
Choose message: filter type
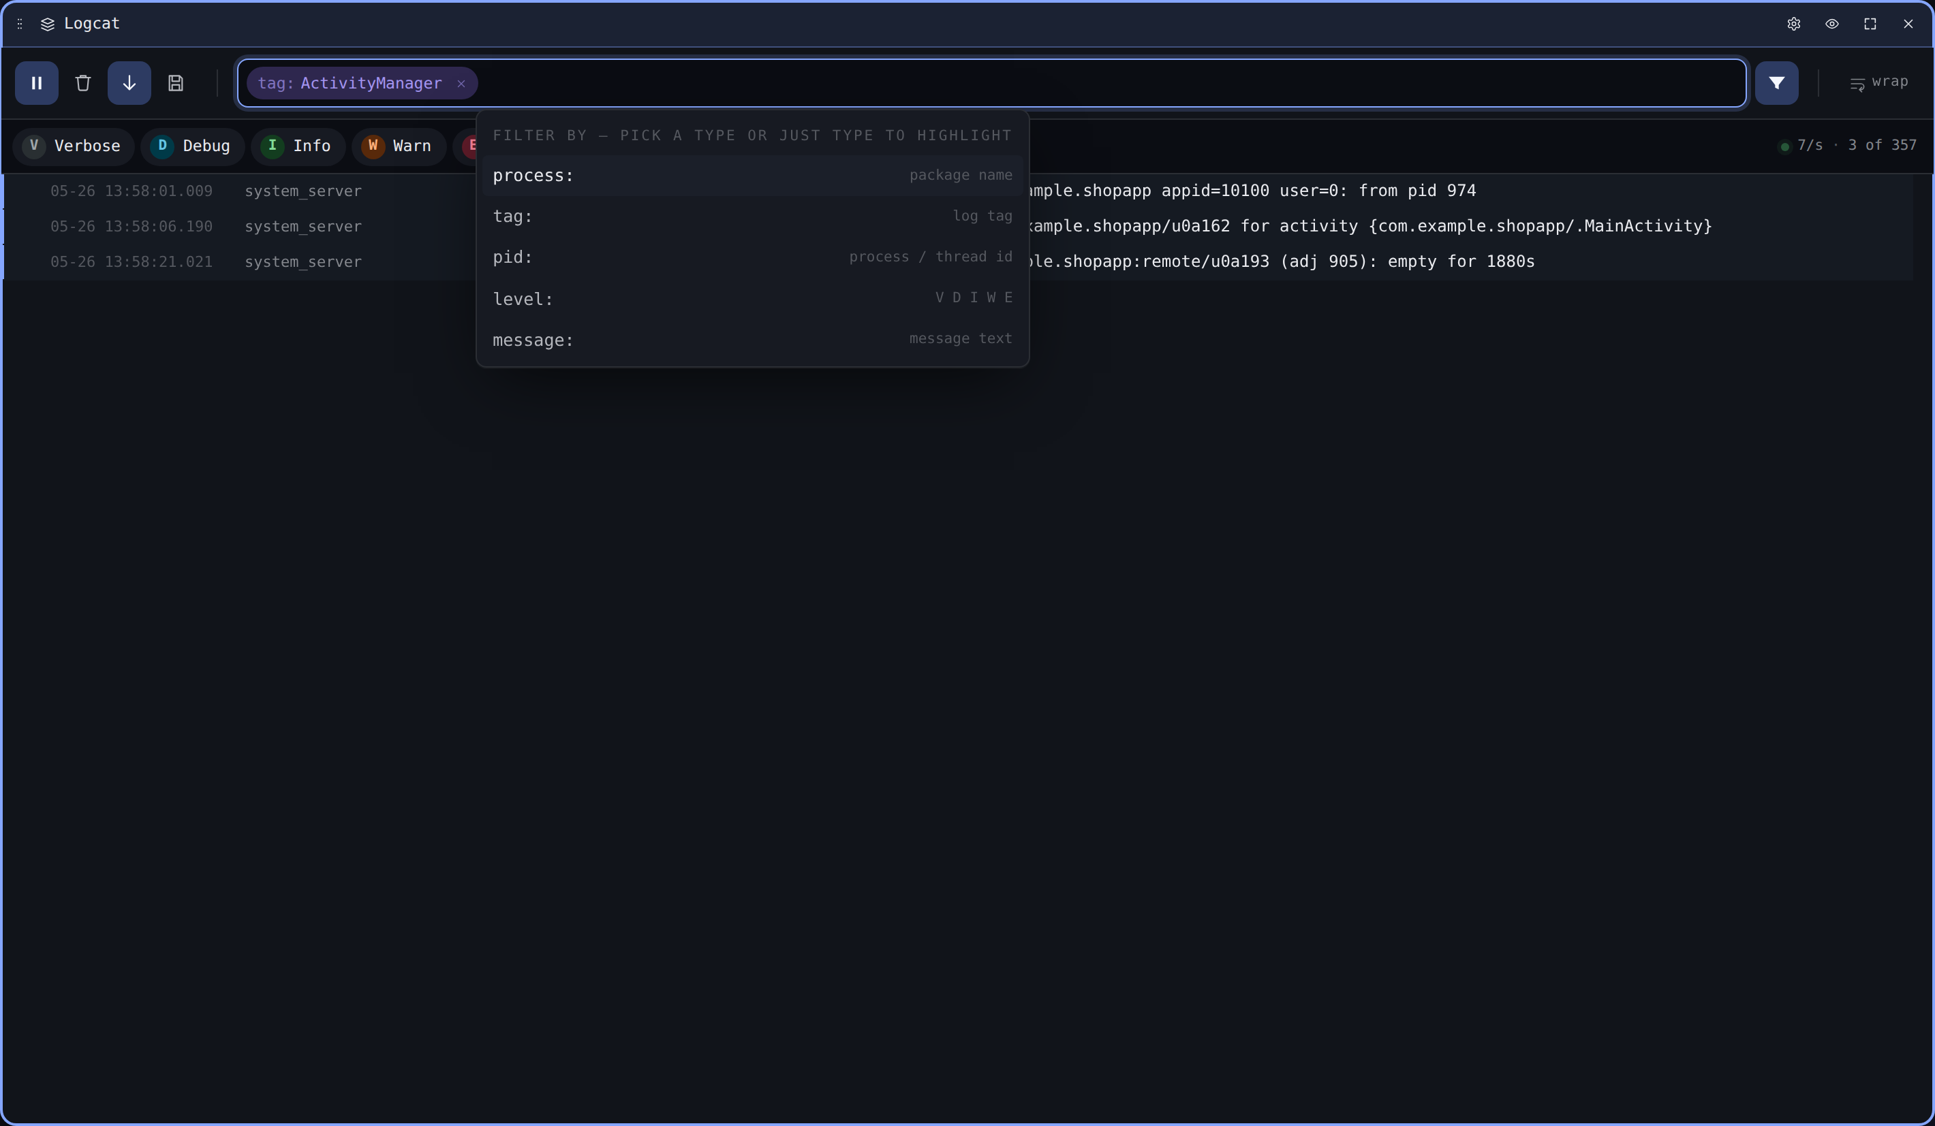pyautogui.click(x=752, y=340)
